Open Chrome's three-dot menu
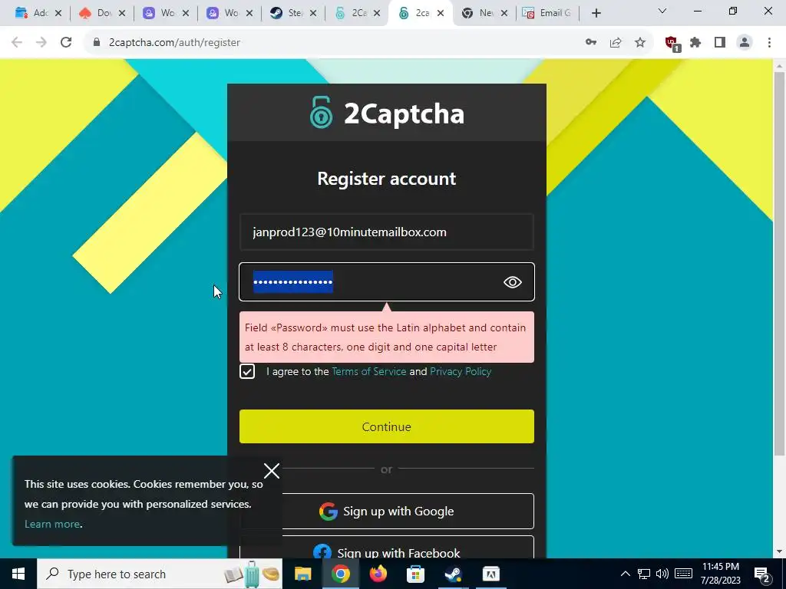Viewport: 786px width, 589px height. [769, 43]
